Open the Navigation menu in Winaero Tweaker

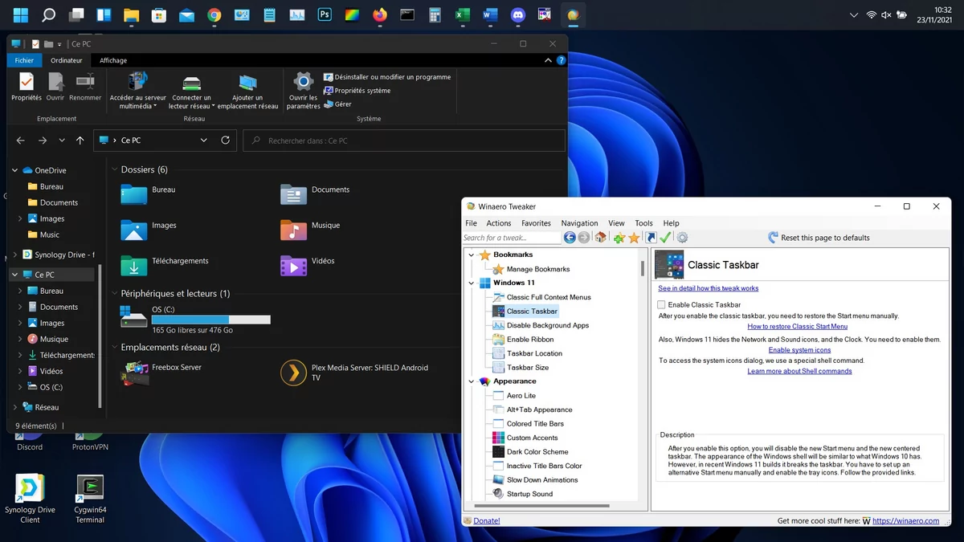[x=580, y=223]
